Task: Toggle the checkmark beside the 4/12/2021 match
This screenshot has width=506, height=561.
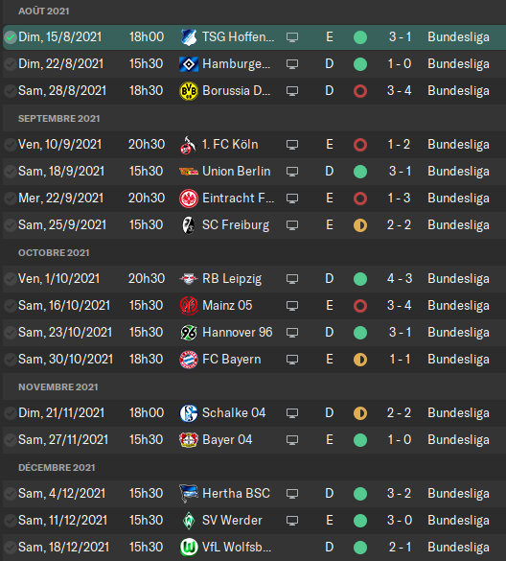Action: pyautogui.click(x=10, y=494)
